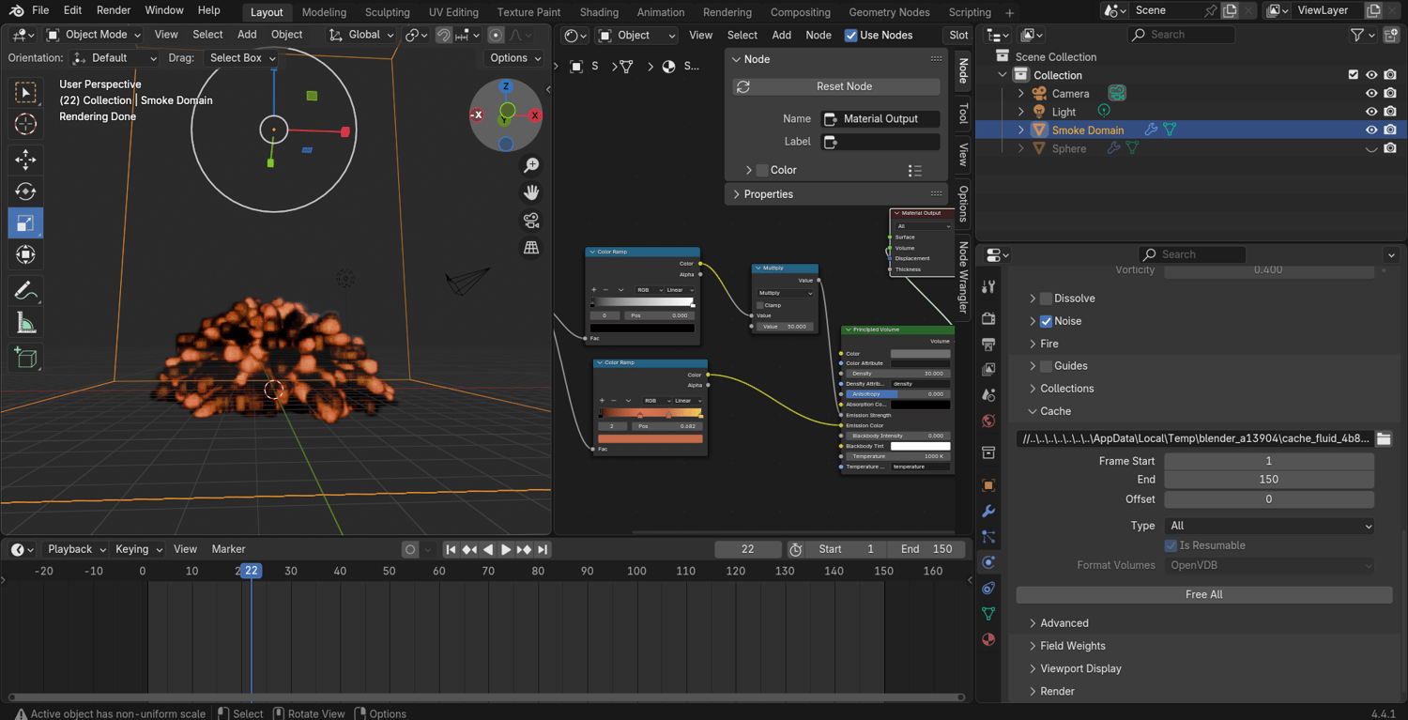Choose the Measure tool
The height and width of the screenshot is (720, 1408).
(25, 324)
